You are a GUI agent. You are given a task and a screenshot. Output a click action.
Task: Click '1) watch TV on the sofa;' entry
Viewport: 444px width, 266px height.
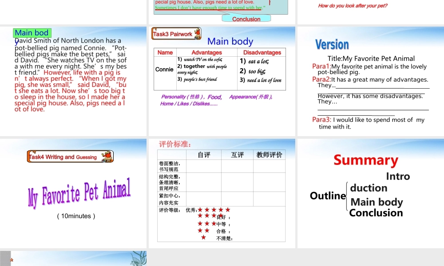pyautogui.click(x=200, y=59)
